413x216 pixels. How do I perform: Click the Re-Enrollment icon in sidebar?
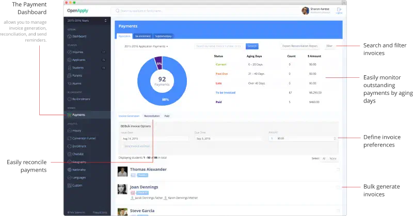(x=70, y=99)
